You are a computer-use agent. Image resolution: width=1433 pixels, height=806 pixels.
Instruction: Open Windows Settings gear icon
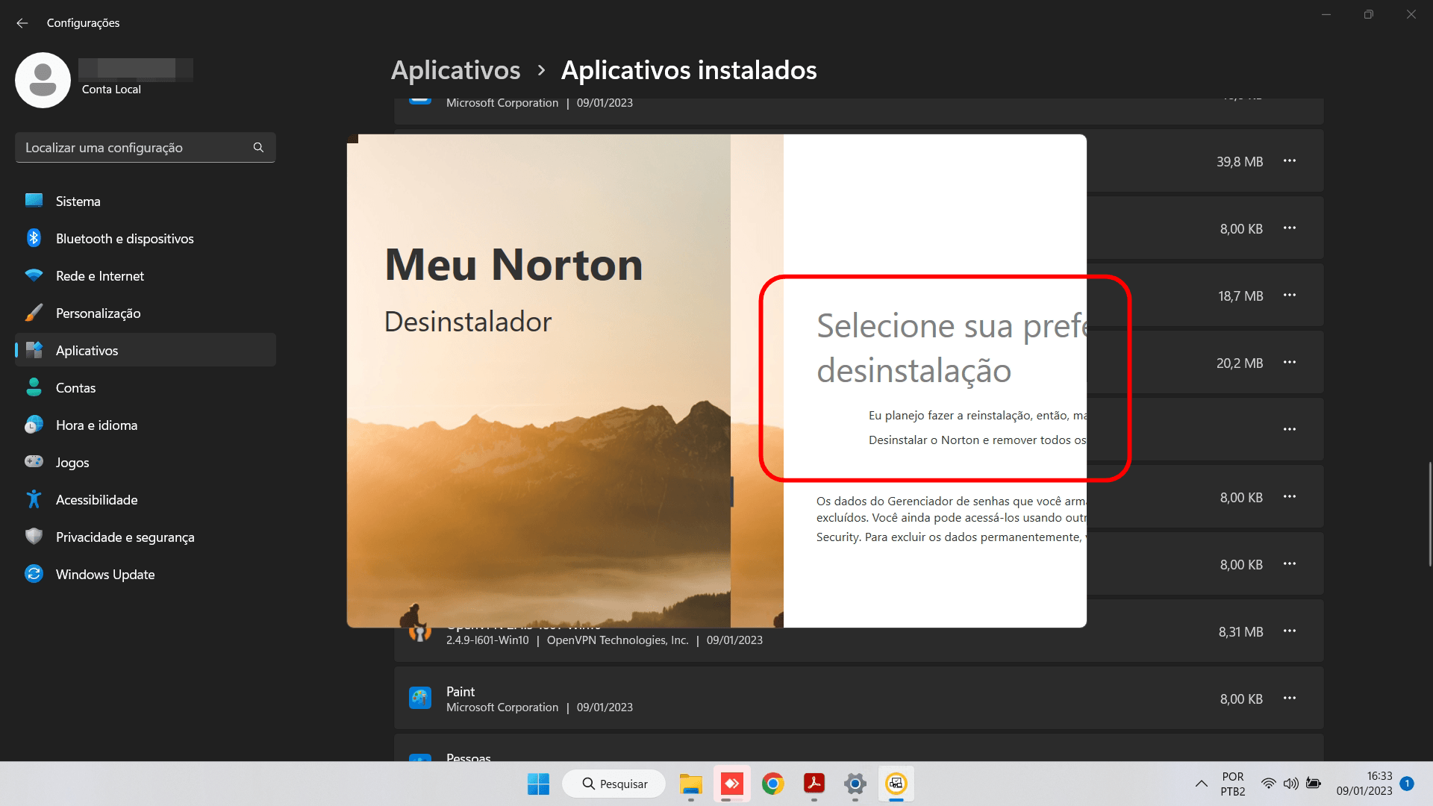(x=855, y=782)
